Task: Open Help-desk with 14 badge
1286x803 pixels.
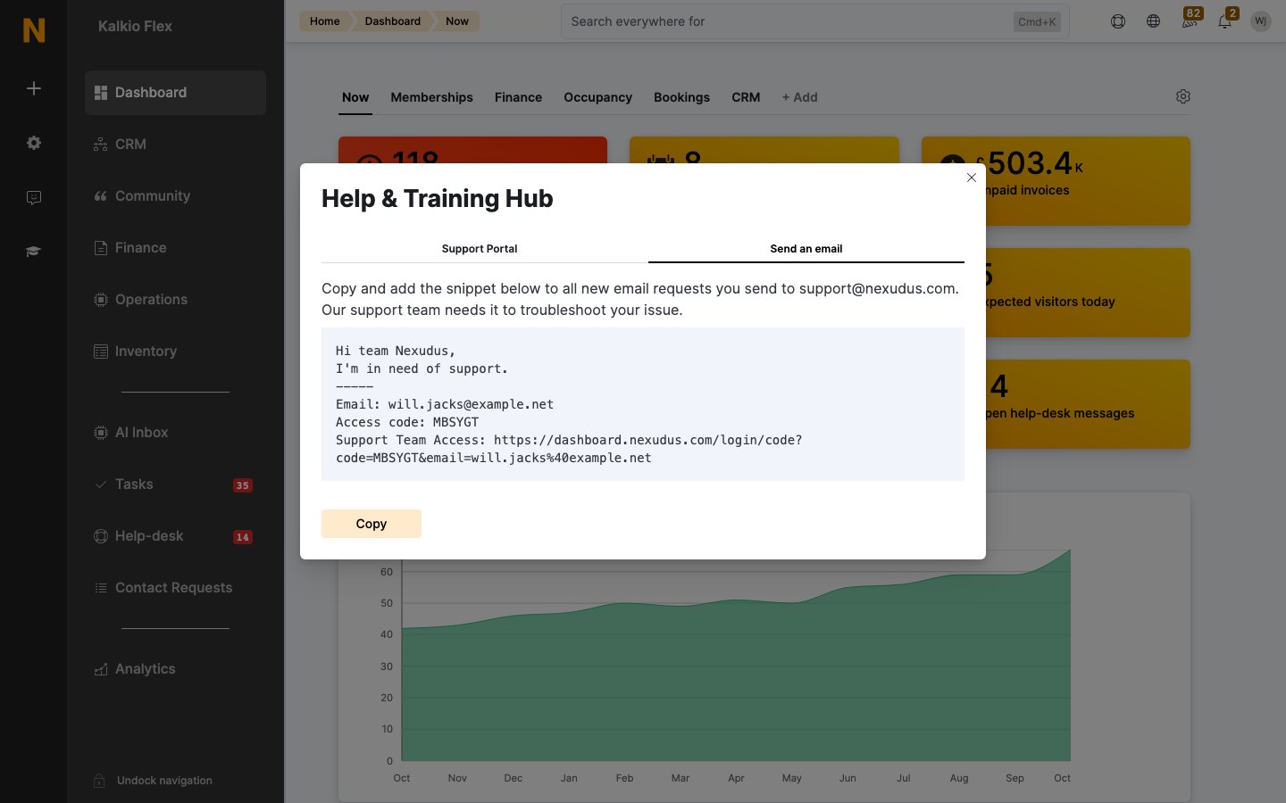Action: (175, 536)
